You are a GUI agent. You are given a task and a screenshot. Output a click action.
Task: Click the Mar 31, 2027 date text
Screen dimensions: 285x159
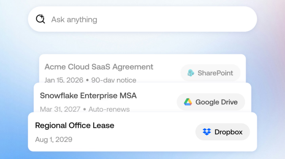point(60,109)
